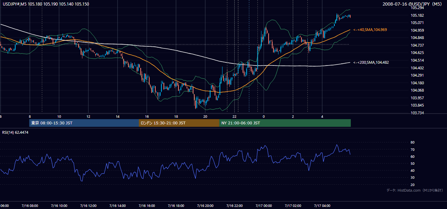
Task: Click the 7/16 08:00 time label
Action: coord(30,206)
